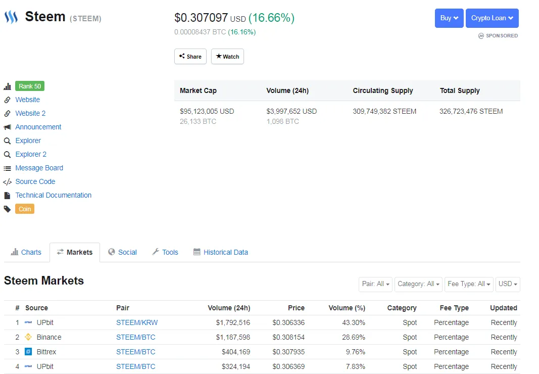
Task: Switch to the Charts tab
Action: [x=26, y=252]
